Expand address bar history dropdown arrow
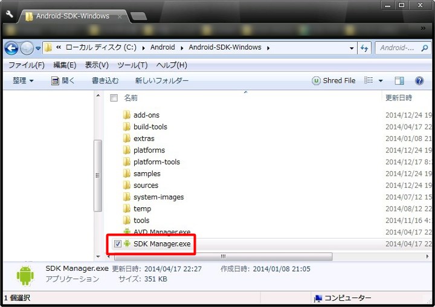The image size is (435, 307). [x=352, y=48]
